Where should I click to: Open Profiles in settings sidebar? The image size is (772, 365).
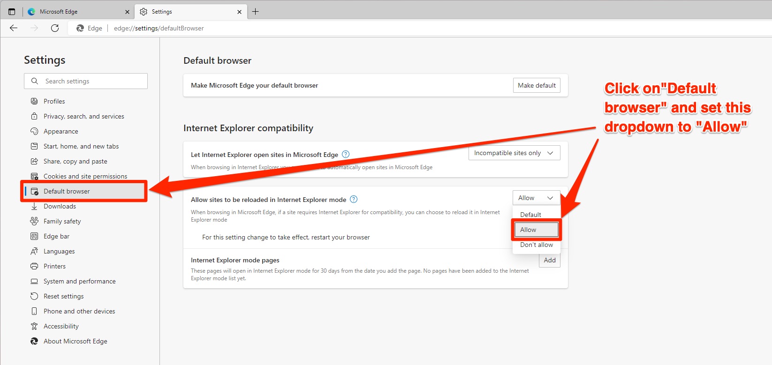point(54,101)
